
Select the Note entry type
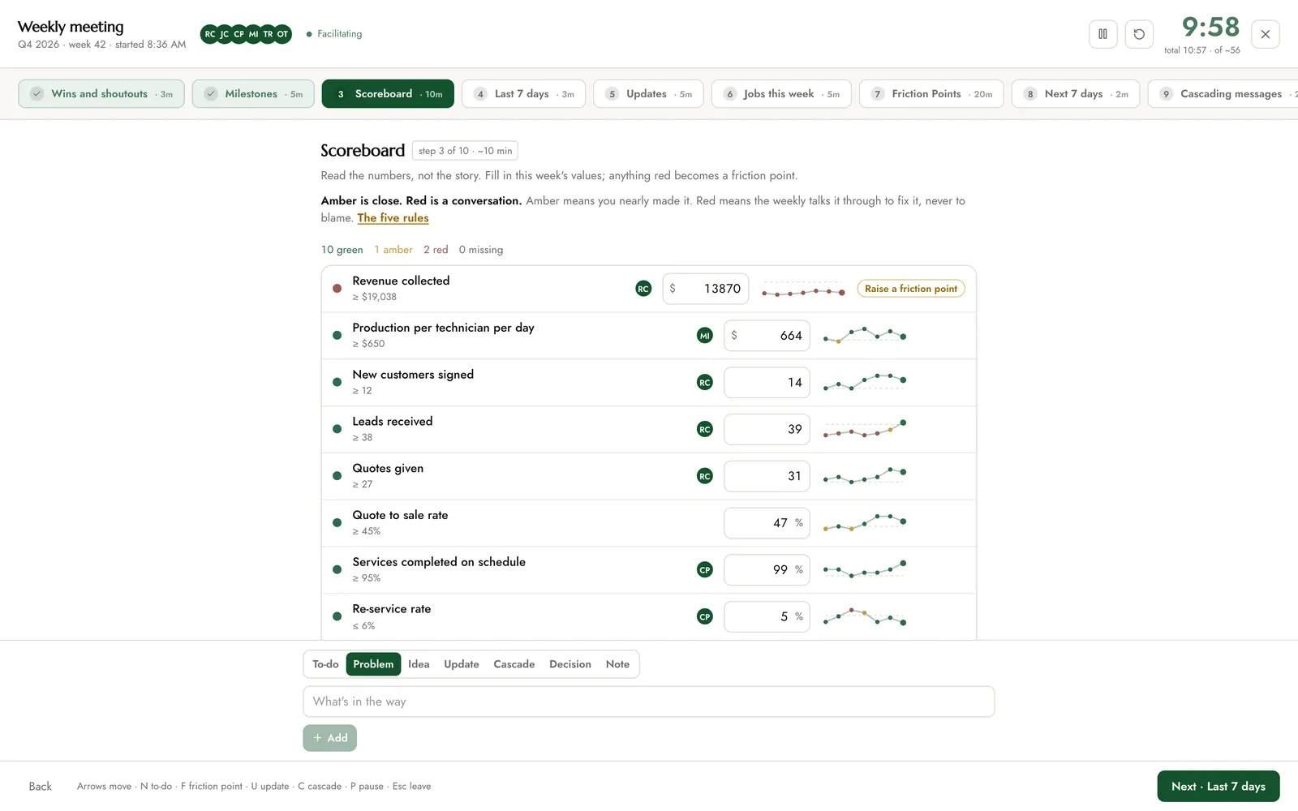(617, 664)
